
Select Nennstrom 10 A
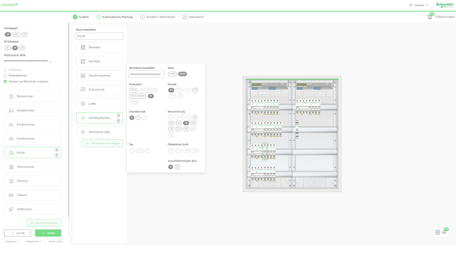tap(171, 123)
